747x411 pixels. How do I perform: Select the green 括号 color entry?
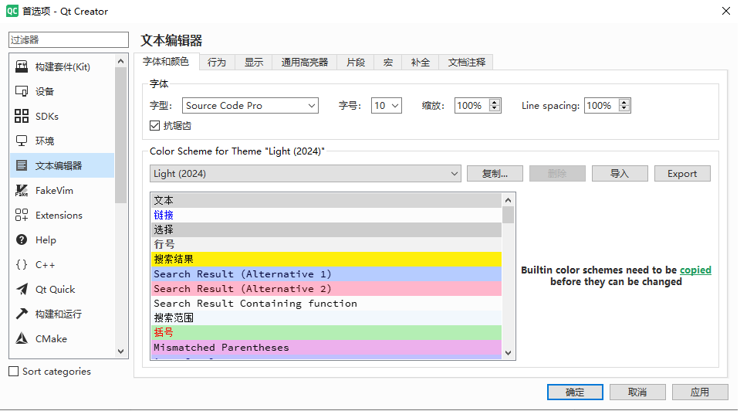pyautogui.click(x=326, y=333)
